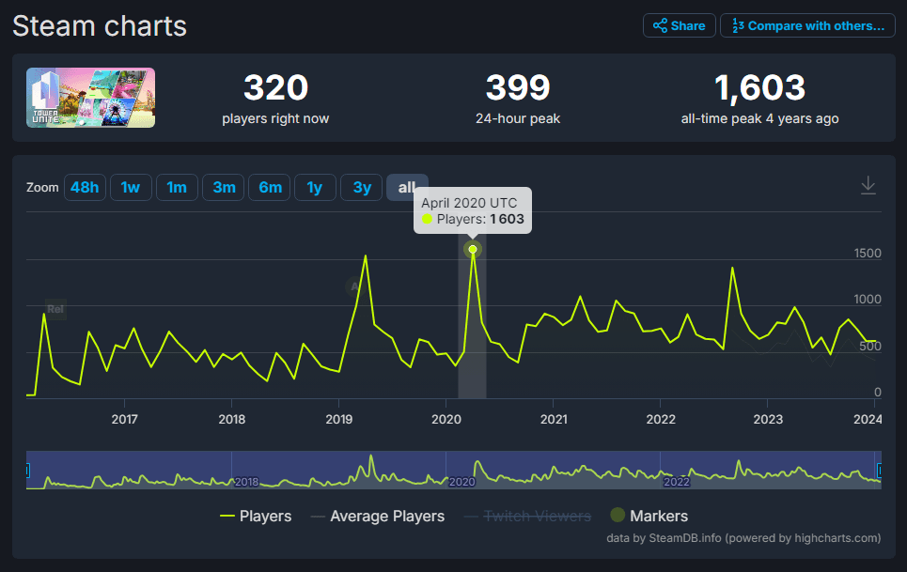The image size is (907, 572).
Task: Set chart zoom to 48h
Action: 85,187
